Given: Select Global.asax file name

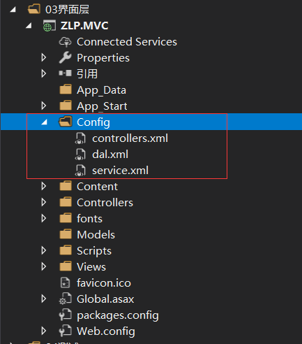Looking at the screenshot, I should (105, 299).
